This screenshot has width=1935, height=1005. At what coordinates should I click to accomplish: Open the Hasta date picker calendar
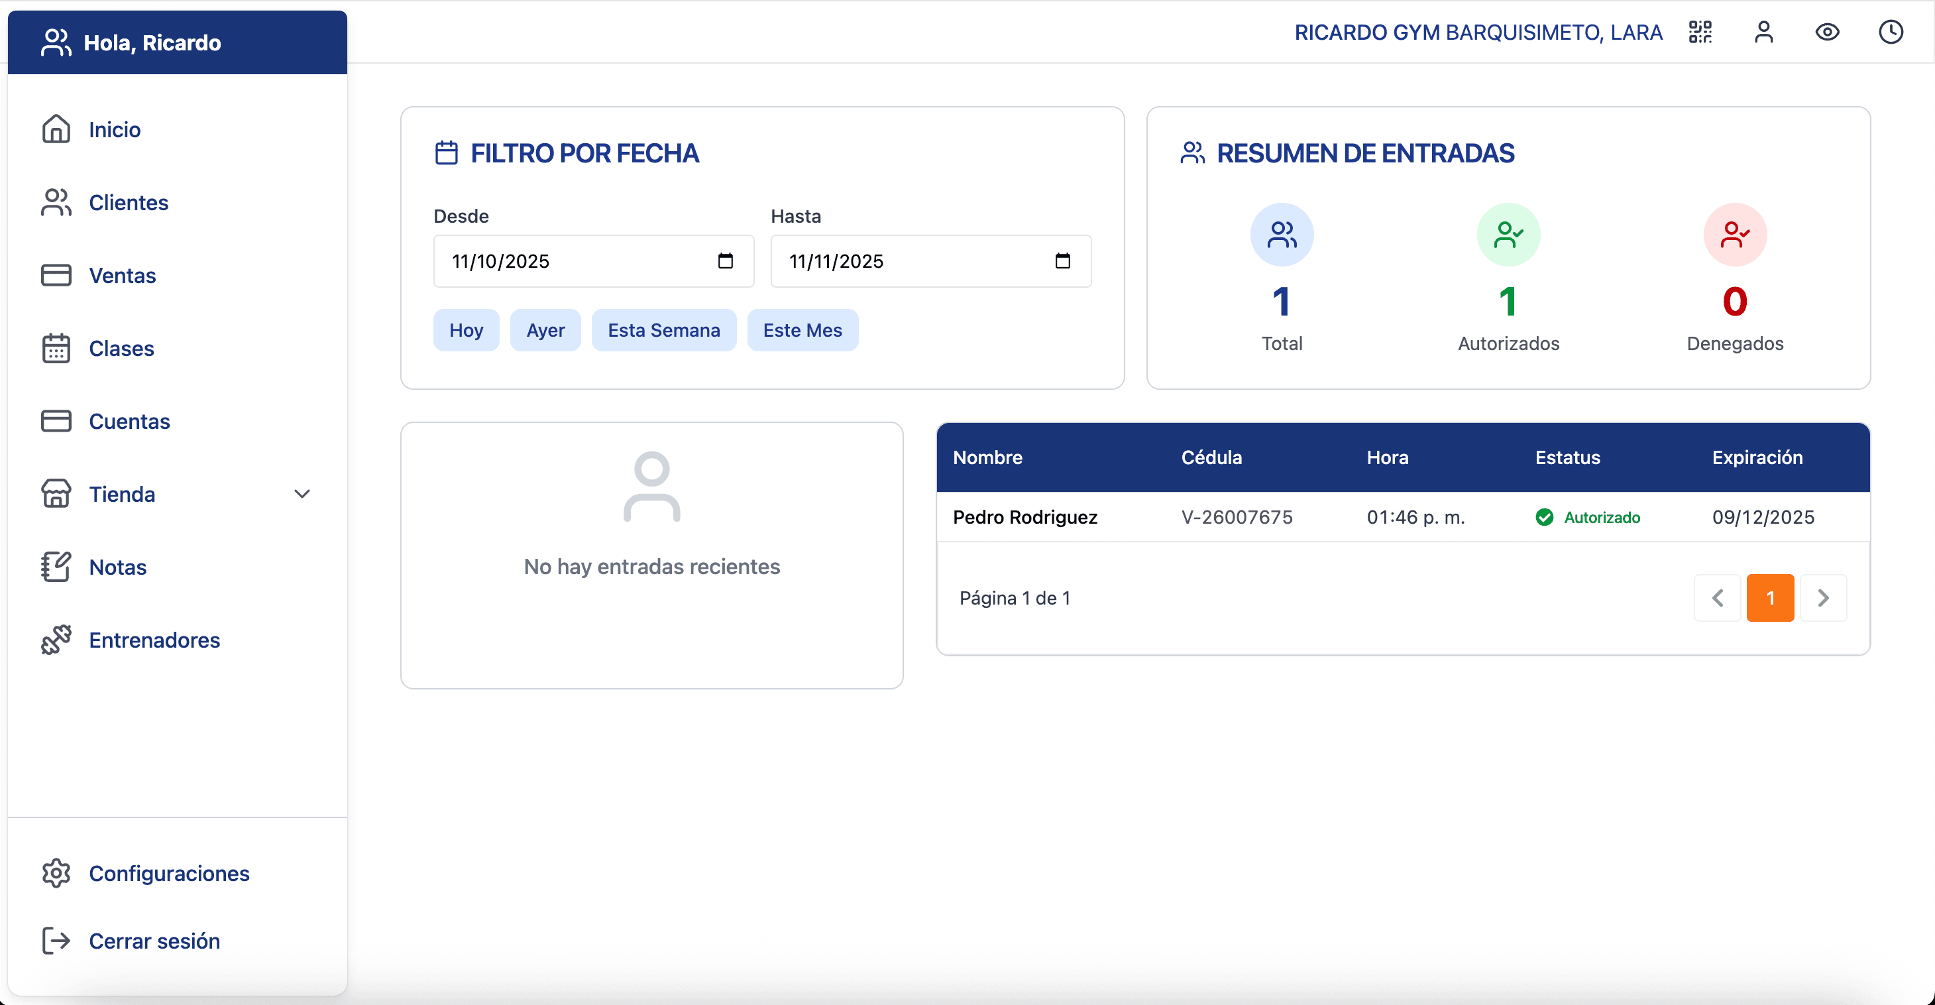(1063, 261)
